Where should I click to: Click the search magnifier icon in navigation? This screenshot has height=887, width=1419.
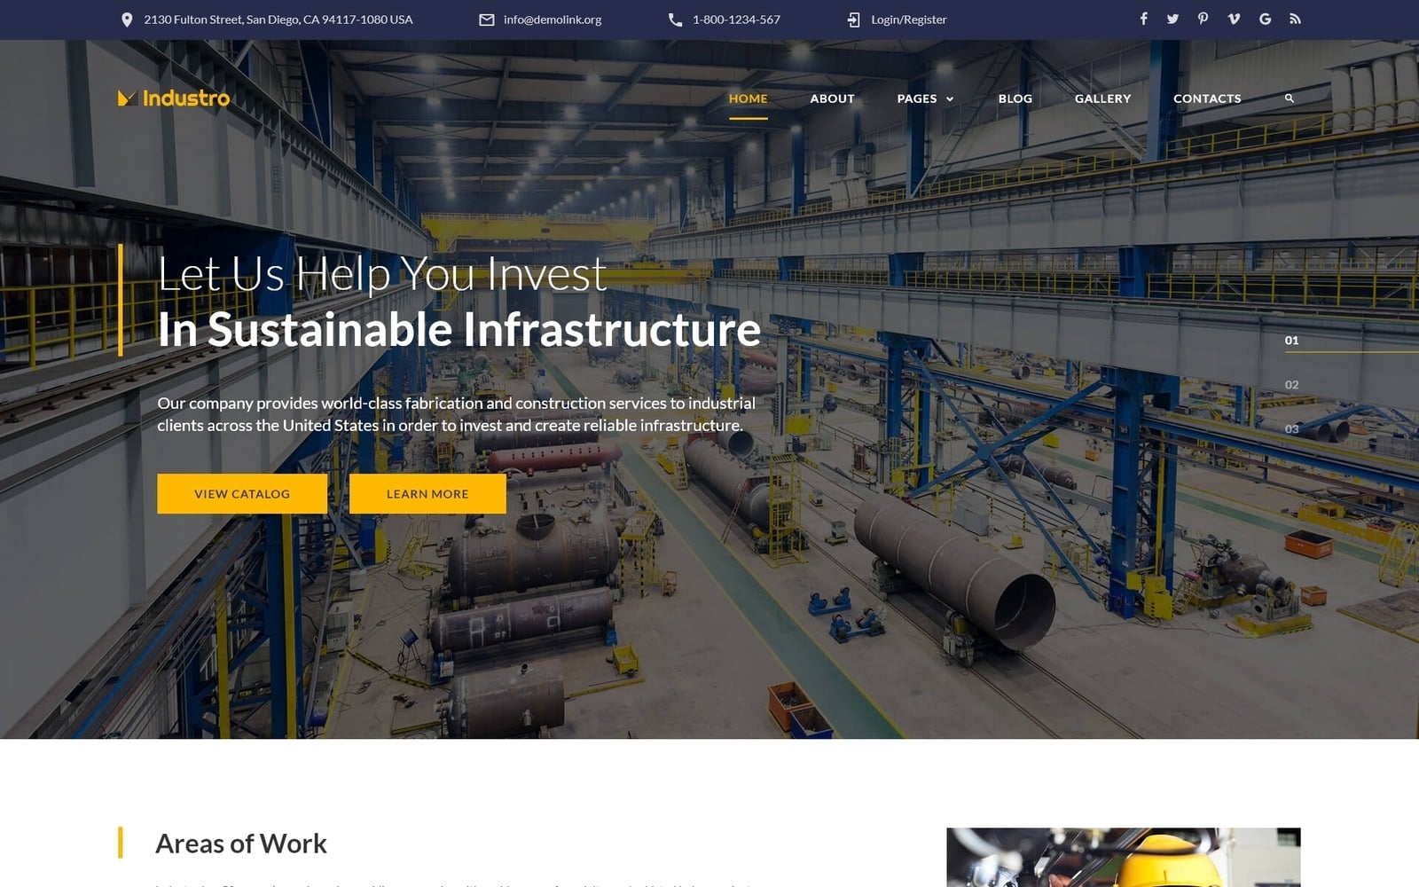(1289, 98)
